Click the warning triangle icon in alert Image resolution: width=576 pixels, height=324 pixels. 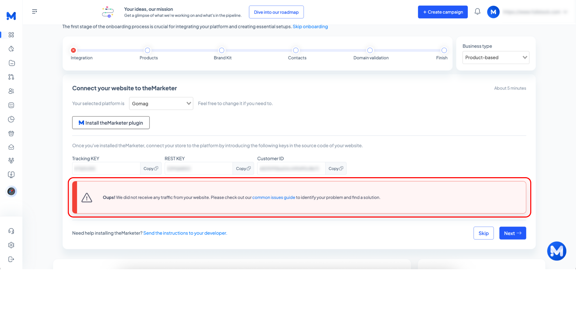87,198
